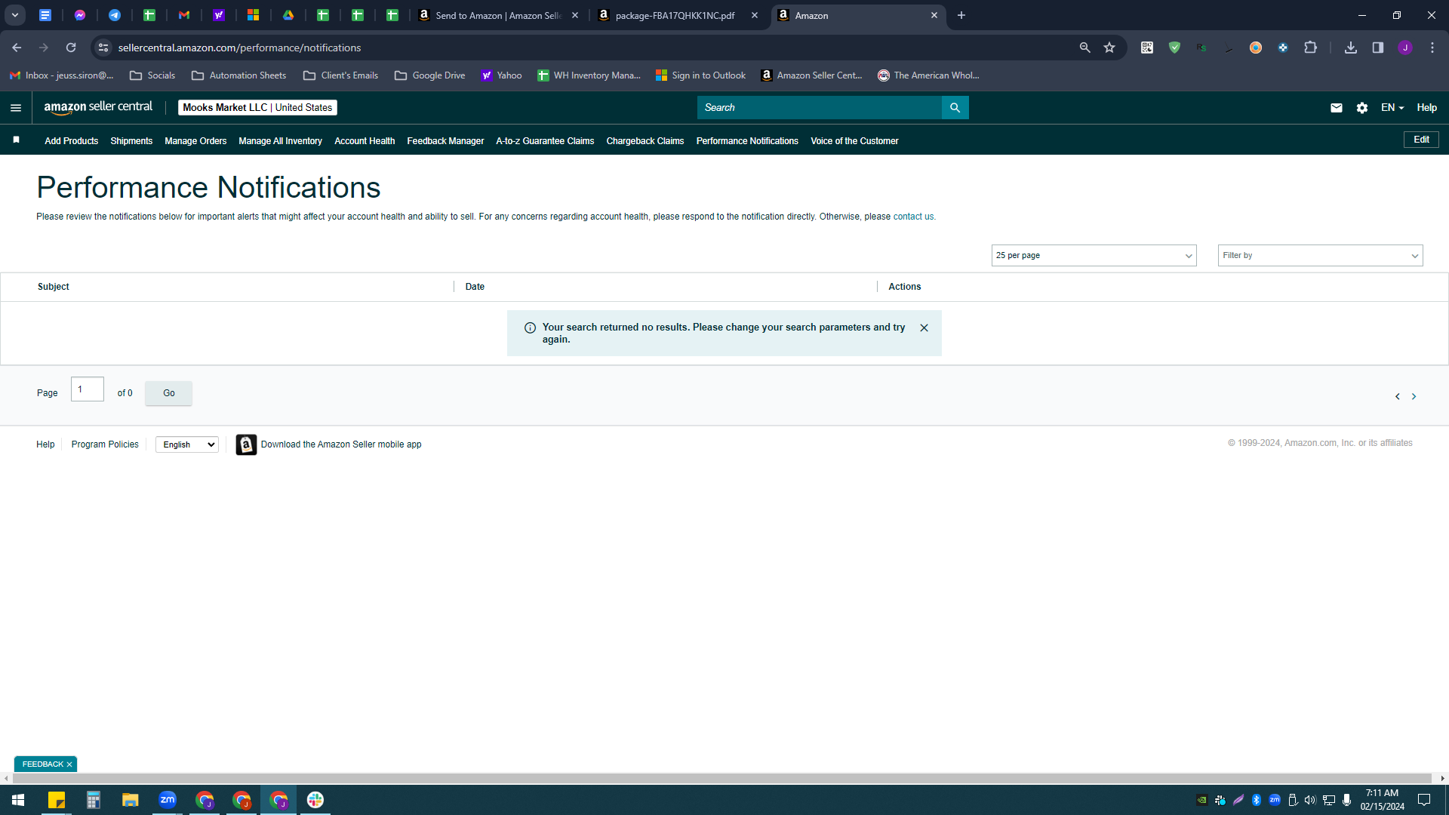Dismiss the no results alert
This screenshot has width=1449, height=815.
pos(924,328)
